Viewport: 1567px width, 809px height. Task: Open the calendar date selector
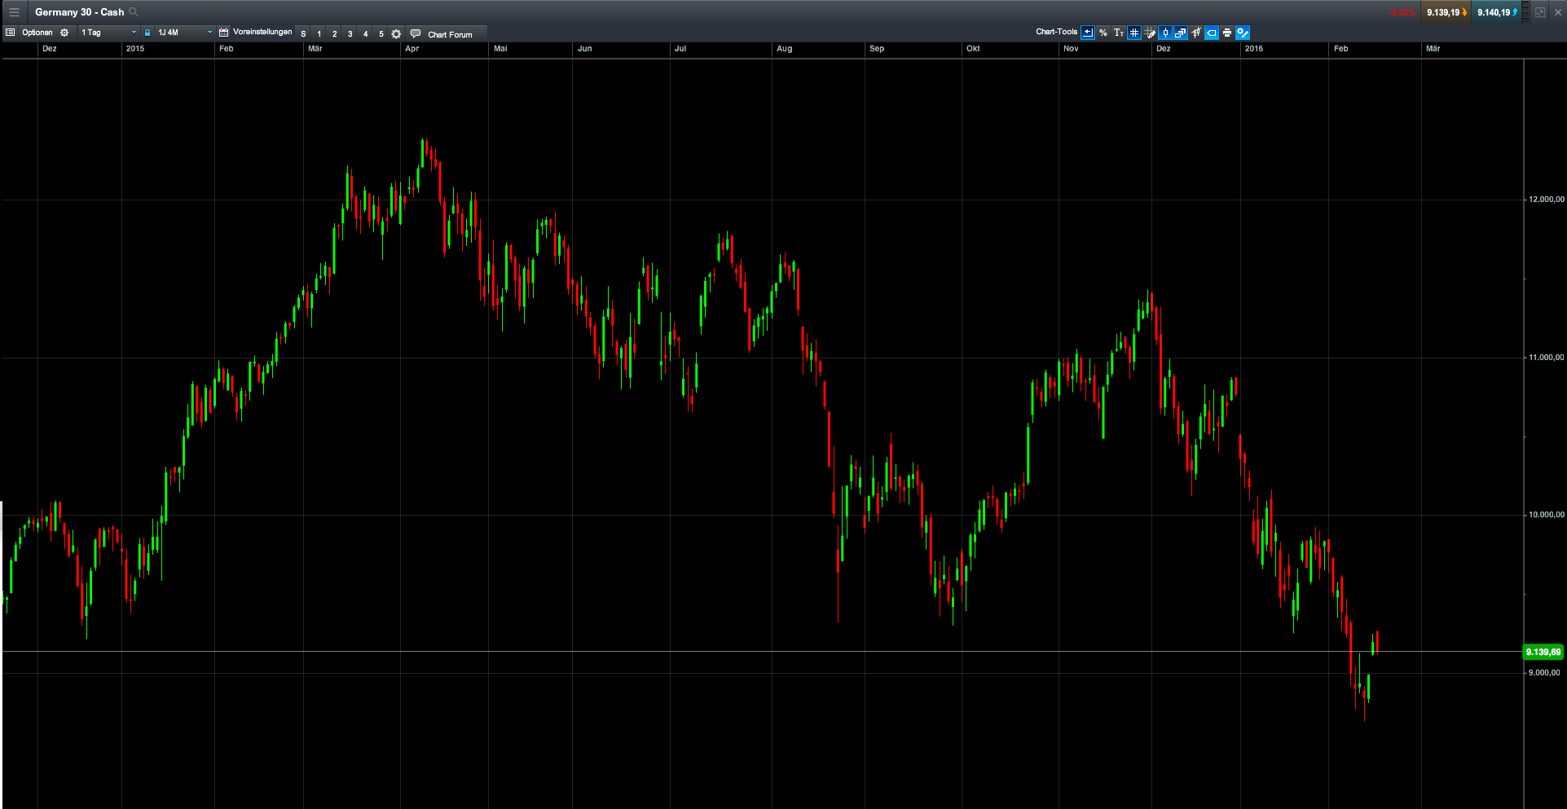(222, 33)
